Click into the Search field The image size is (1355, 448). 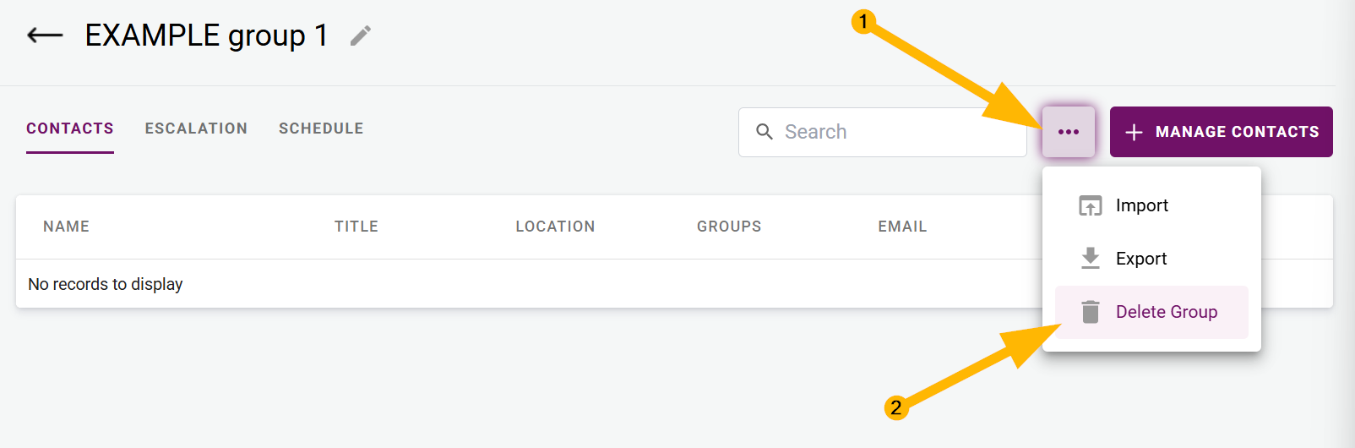pos(895,132)
